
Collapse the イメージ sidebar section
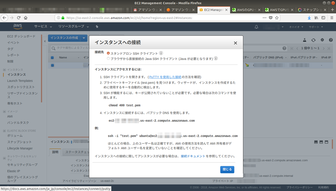pyautogui.click(x=4, y=111)
